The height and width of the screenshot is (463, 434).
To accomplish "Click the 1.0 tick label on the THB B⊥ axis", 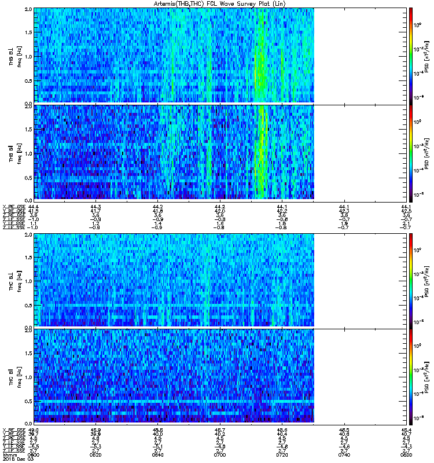I will (28, 57).
